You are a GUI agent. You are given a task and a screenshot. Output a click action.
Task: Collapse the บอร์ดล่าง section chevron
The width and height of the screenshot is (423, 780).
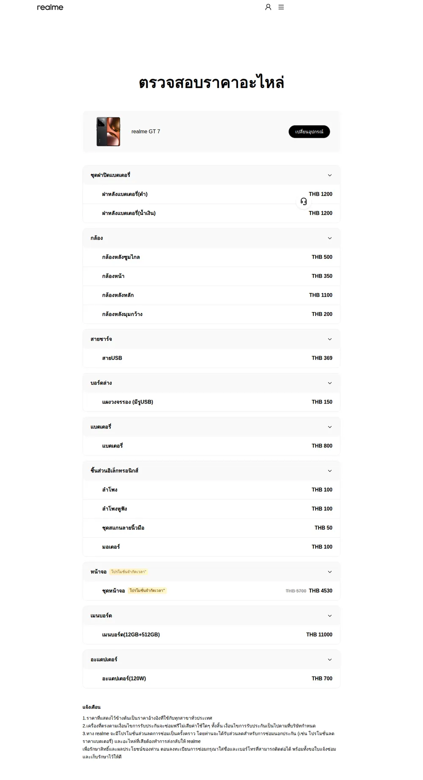330,383
